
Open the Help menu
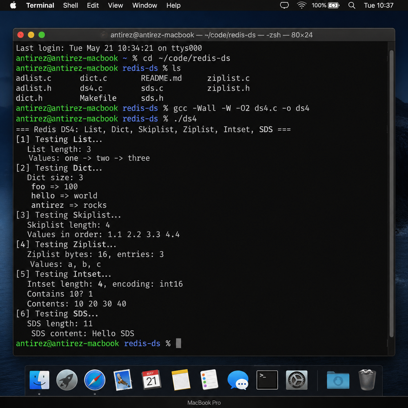click(x=173, y=6)
